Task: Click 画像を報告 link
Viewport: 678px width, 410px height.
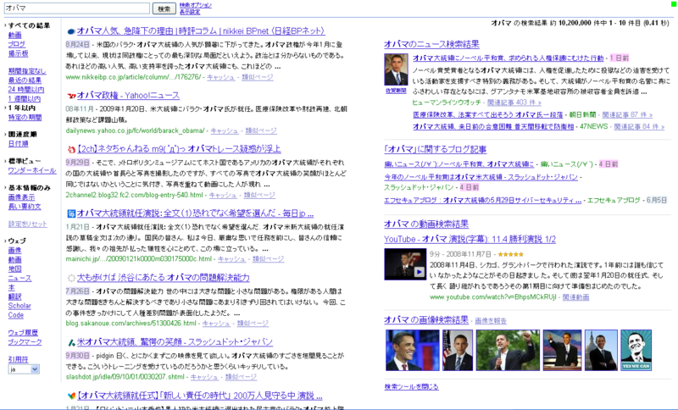Action: [x=491, y=321]
